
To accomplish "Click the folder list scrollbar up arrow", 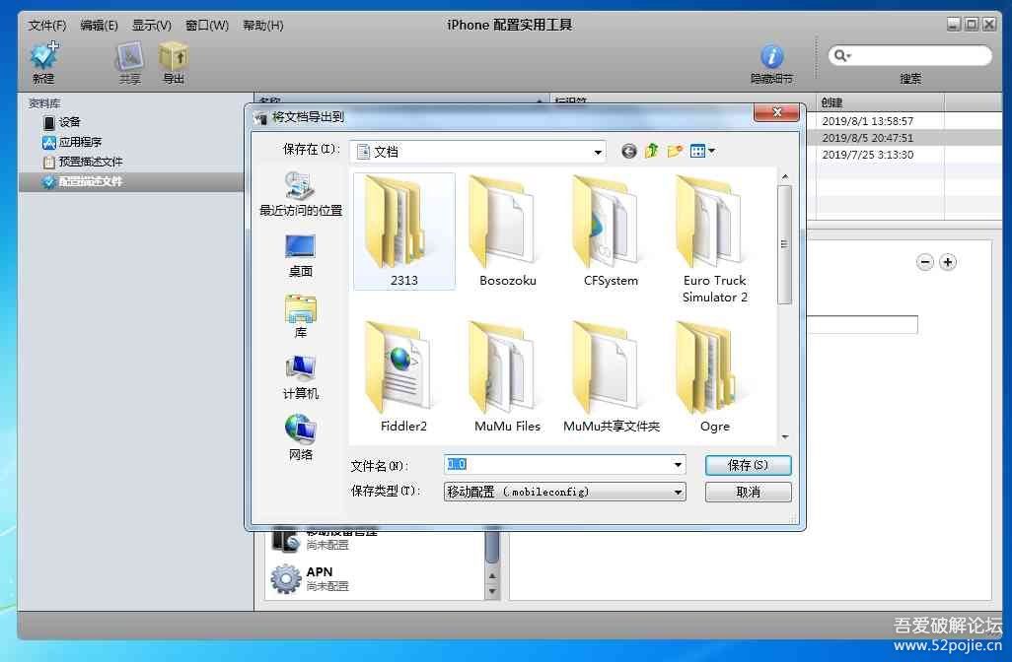I will 785,176.
